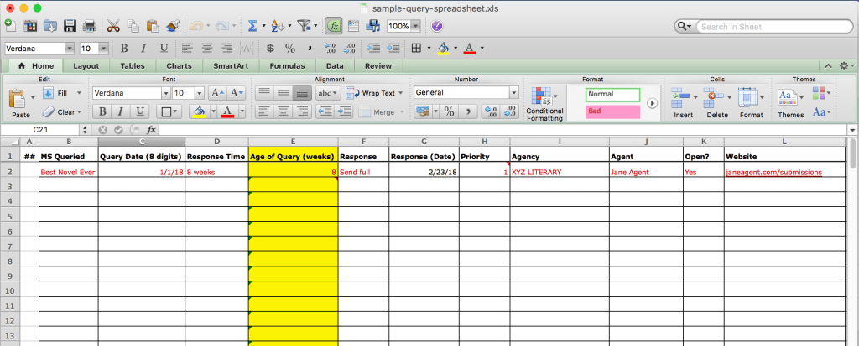Decrease font size with the smaller A icon
The width and height of the screenshot is (859, 346).
pos(237,94)
